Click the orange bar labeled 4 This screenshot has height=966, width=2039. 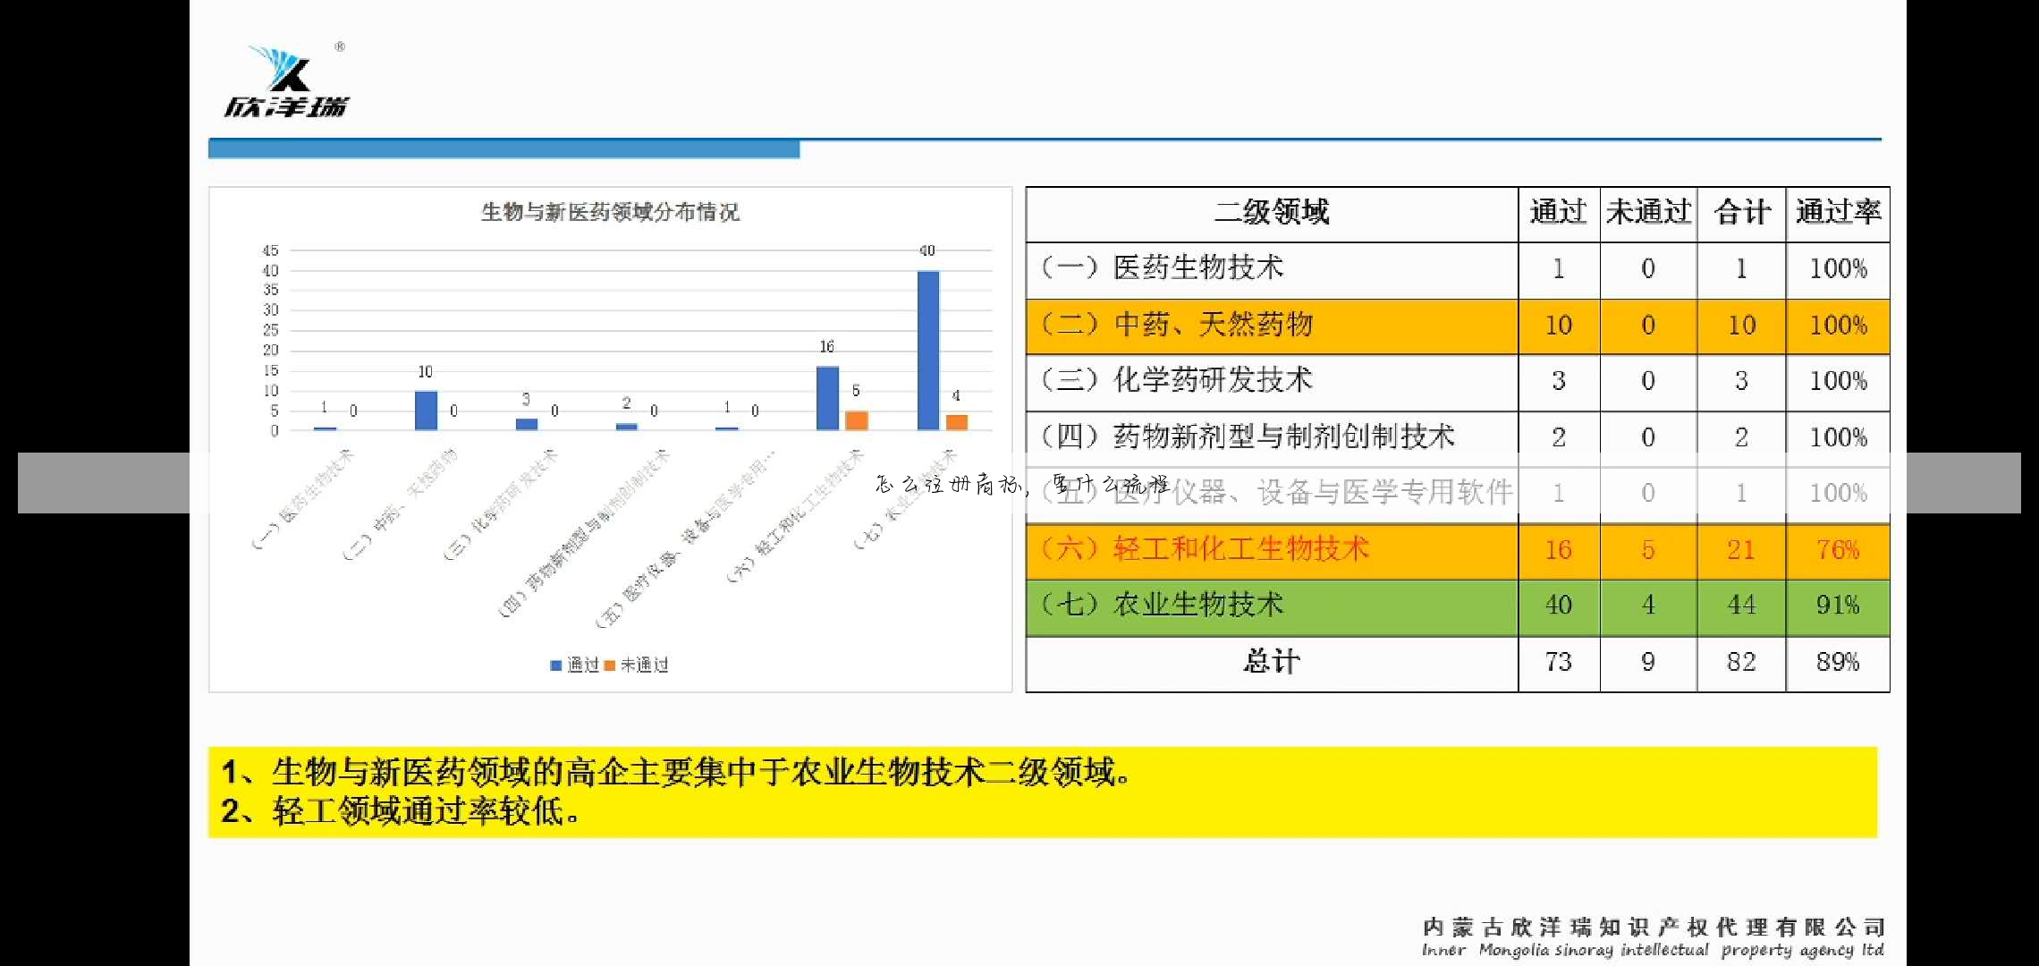pos(957,422)
